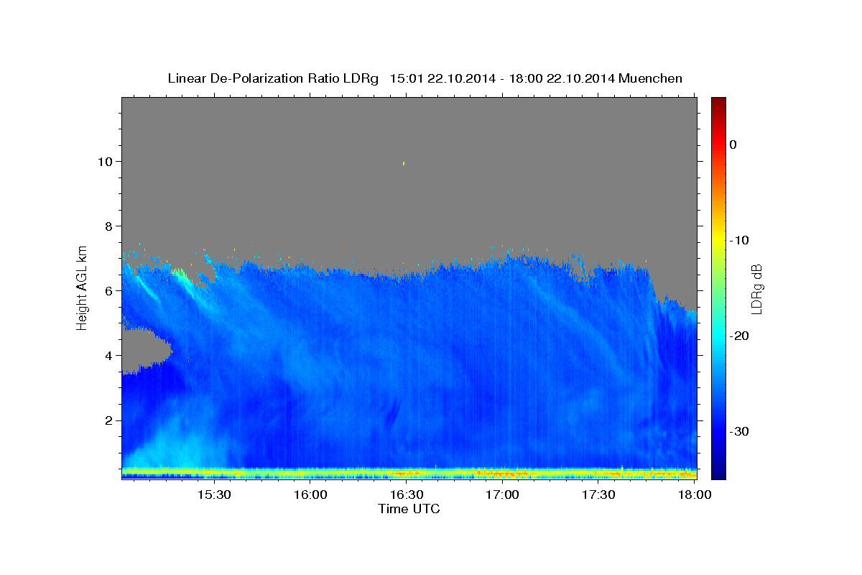
Task: Click the colorbar value 0
Action: click(x=733, y=144)
